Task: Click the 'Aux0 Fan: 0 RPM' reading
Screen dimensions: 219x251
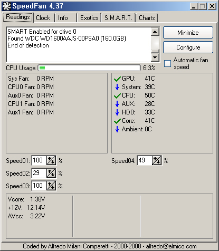Action: click(31, 95)
